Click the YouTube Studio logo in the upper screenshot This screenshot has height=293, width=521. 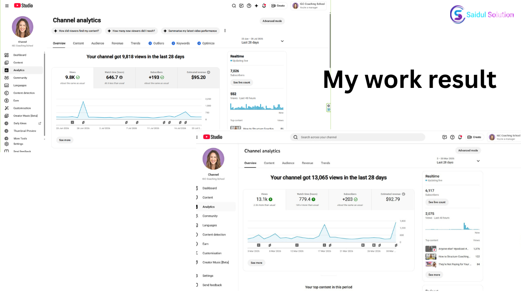[x=24, y=6]
